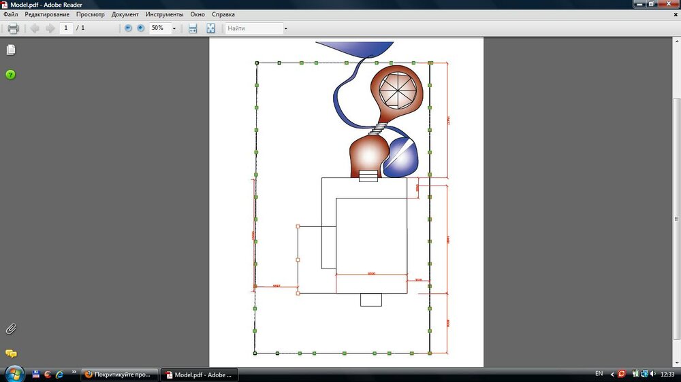Open the Инструменты menu

164,14
